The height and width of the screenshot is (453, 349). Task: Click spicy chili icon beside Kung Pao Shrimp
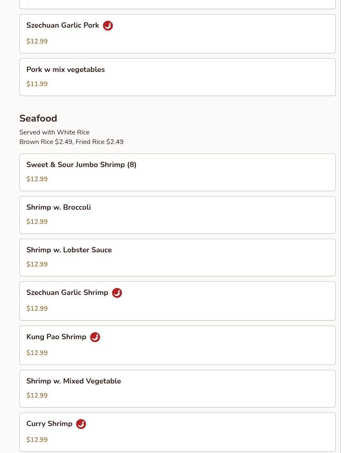pos(95,337)
